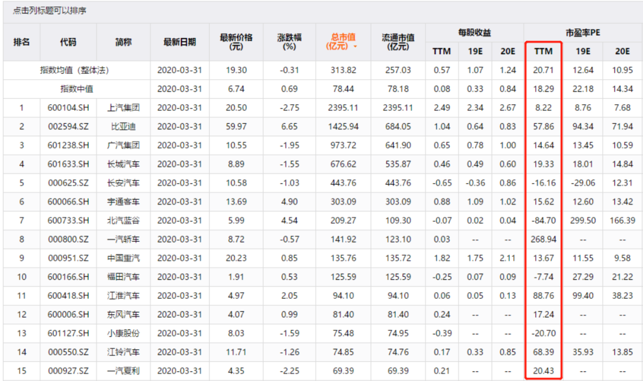Image resolution: width=643 pixels, height=381 pixels.
Task: Click stock code 600418.SH
Action: click(x=68, y=296)
